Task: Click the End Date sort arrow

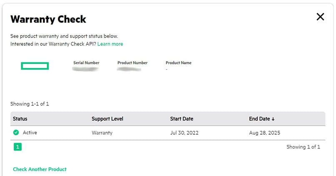Action: (x=273, y=119)
